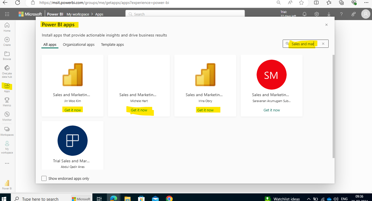Viewport: 372px width, 201px height.
Task: Open File Explorer from taskbar
Action: coord(128,199)
